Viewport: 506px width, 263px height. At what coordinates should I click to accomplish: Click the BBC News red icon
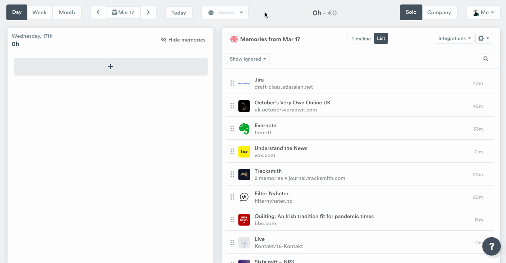tap(244, 220)
